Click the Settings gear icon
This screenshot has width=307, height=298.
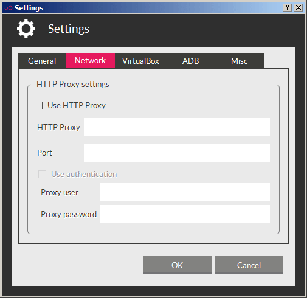click(x=26, y=29)
